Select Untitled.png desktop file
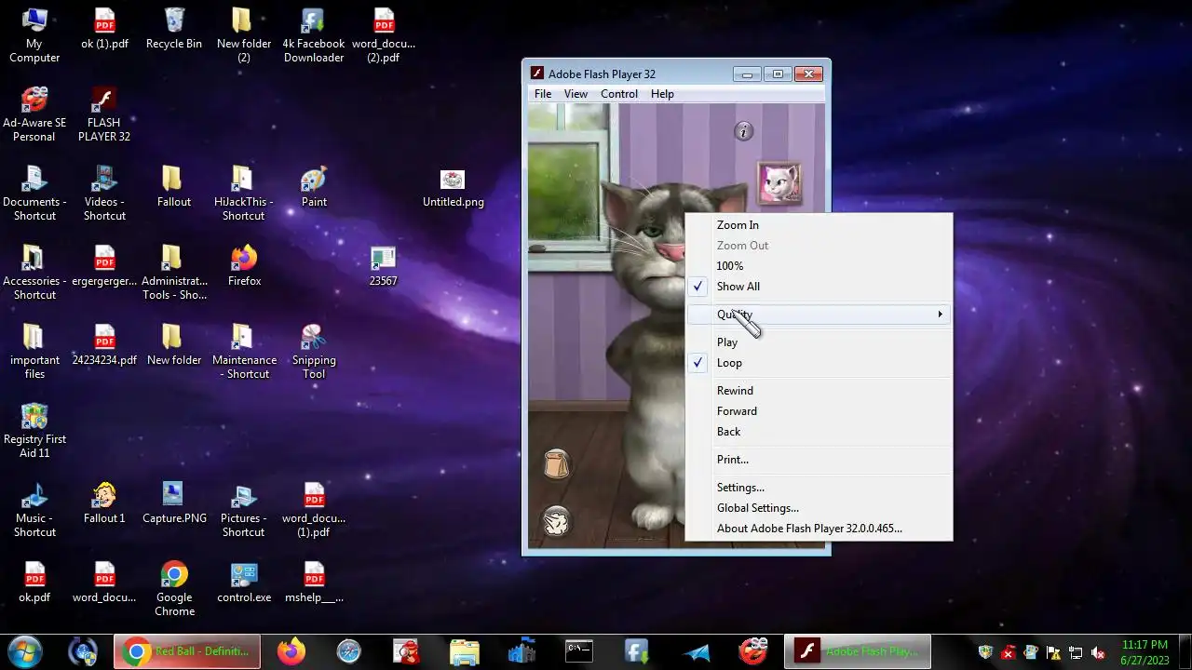Screen dimensions: 1192x670 point(454,188)
